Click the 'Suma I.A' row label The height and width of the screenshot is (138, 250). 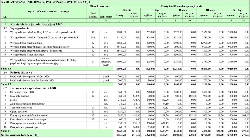tap(6, 68)
